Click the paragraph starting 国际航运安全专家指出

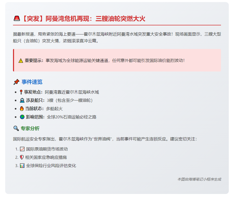tap(105, 139)
